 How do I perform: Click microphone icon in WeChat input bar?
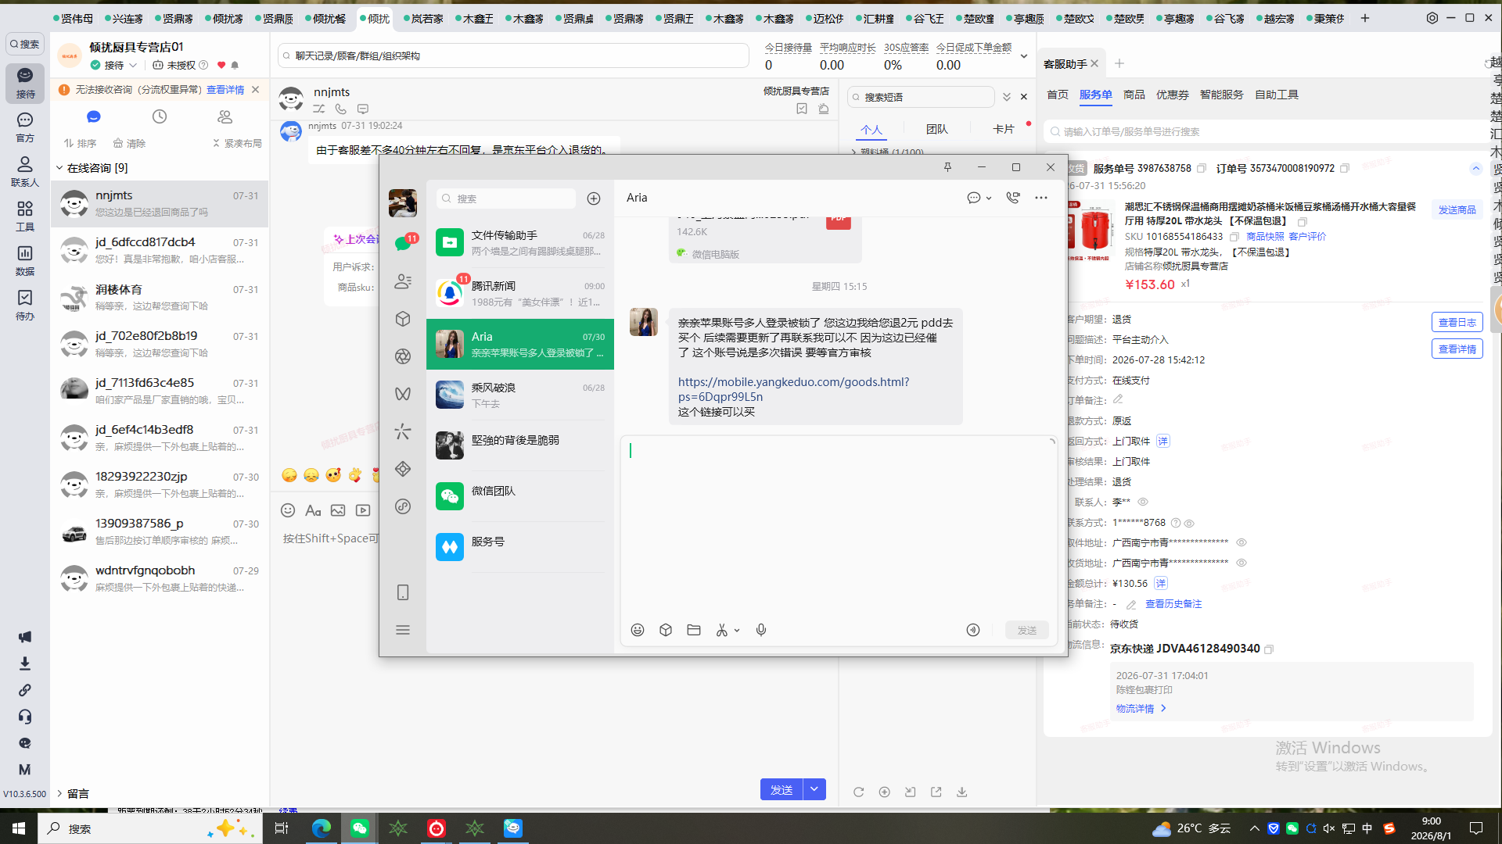[x=761, y=630]
